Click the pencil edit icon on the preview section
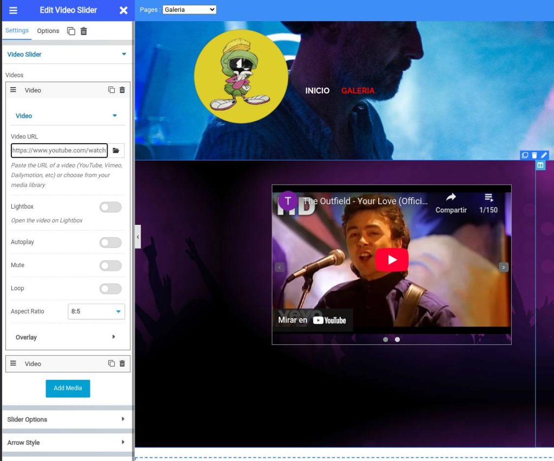 544,155
